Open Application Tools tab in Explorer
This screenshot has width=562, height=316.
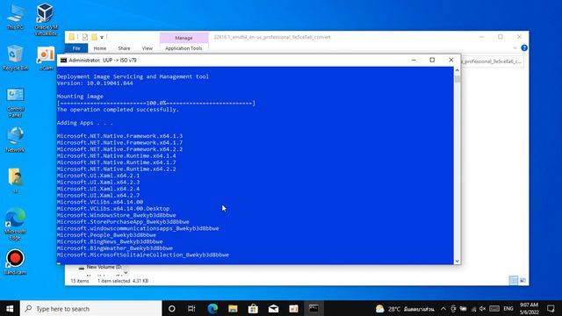pos(184,48)
